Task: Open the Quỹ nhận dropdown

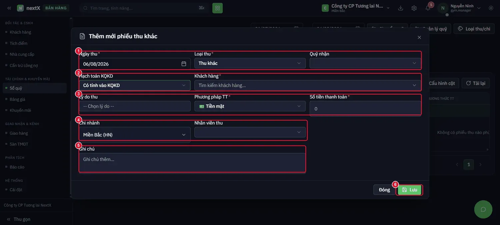Action: tap(365, 63)
